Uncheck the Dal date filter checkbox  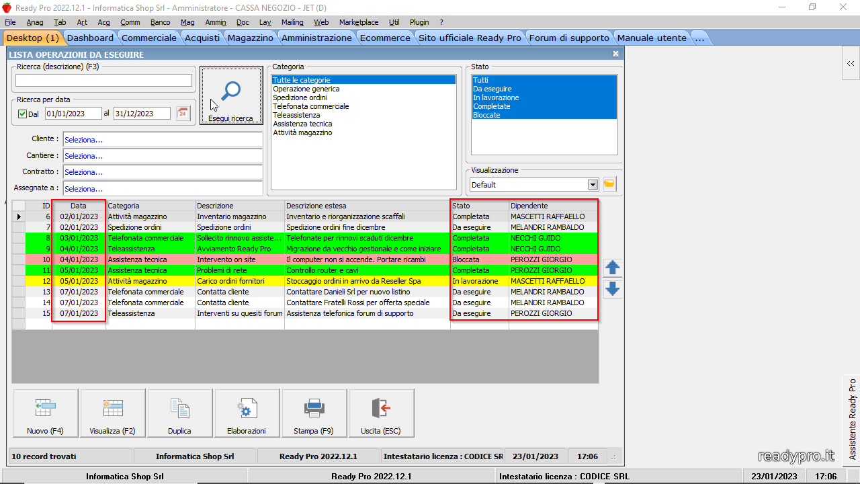coord(22,114)
